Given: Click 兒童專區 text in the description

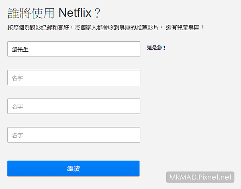Looking at the screenshot, I should click(187, 28).
